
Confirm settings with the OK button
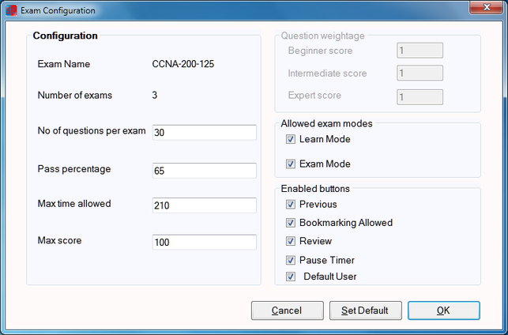[x=443, y=311]
